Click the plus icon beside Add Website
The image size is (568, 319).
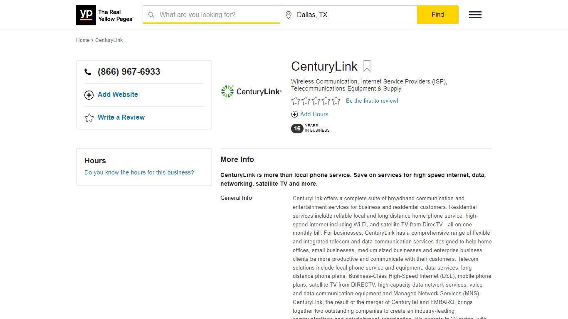(x=89, y=95)
